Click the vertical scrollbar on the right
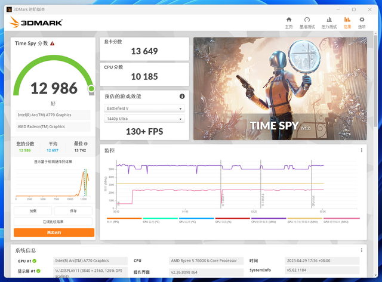This screenshot has height=282, width=382. [375, 81]
